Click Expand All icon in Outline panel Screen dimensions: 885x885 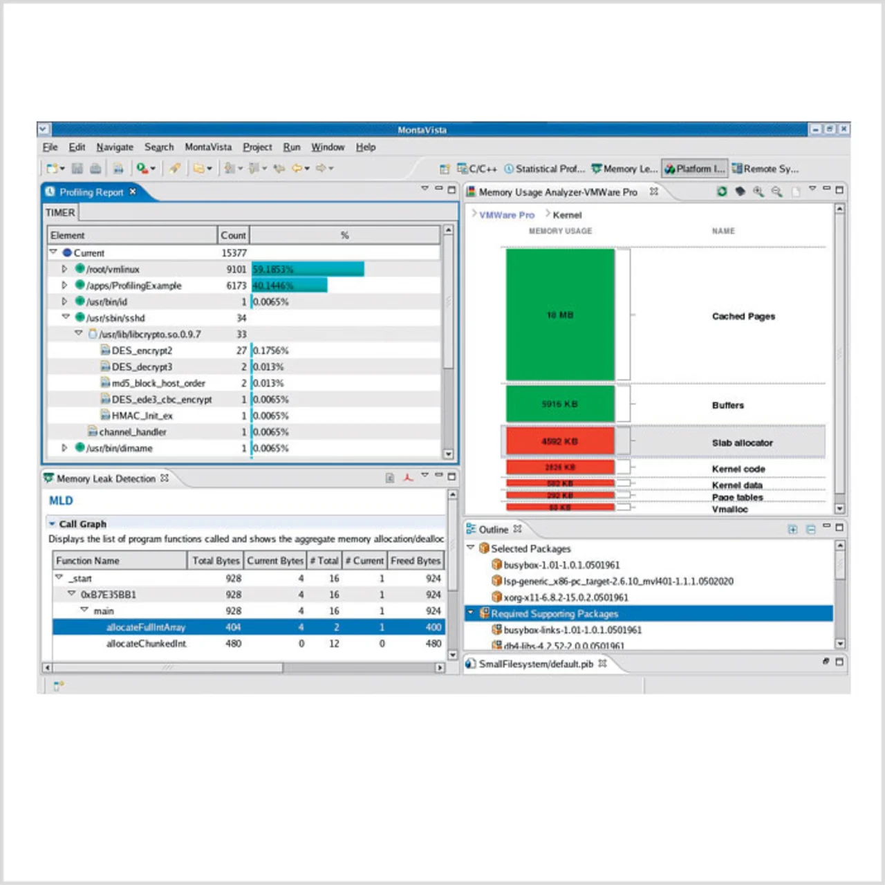(792, 530)
